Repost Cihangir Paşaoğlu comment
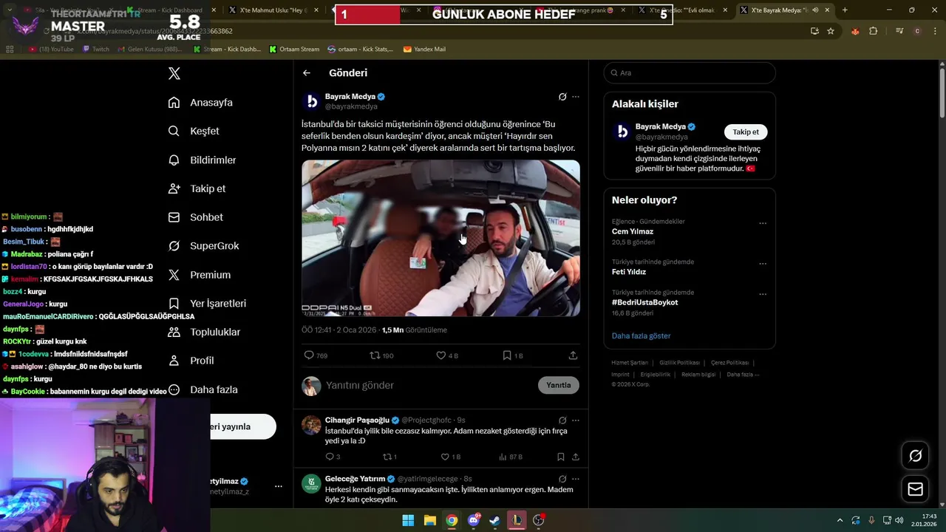 (387, 457)
